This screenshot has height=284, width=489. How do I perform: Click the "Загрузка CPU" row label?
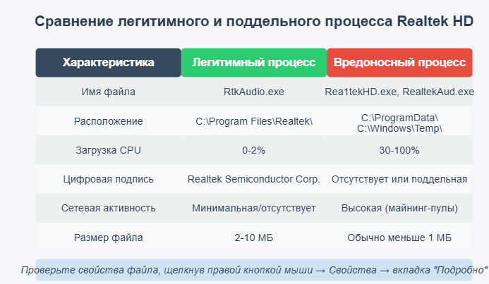(x=108, y=150)
